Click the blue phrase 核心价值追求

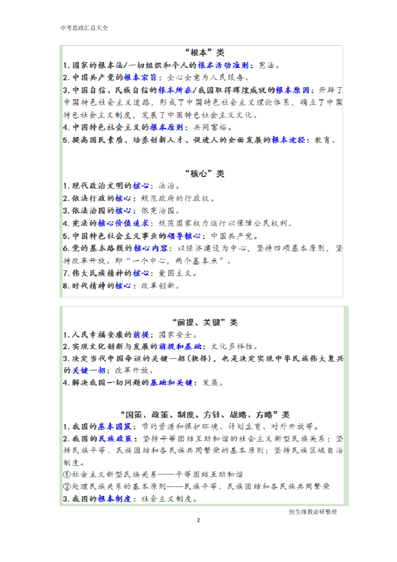click(x=123, y=223)
